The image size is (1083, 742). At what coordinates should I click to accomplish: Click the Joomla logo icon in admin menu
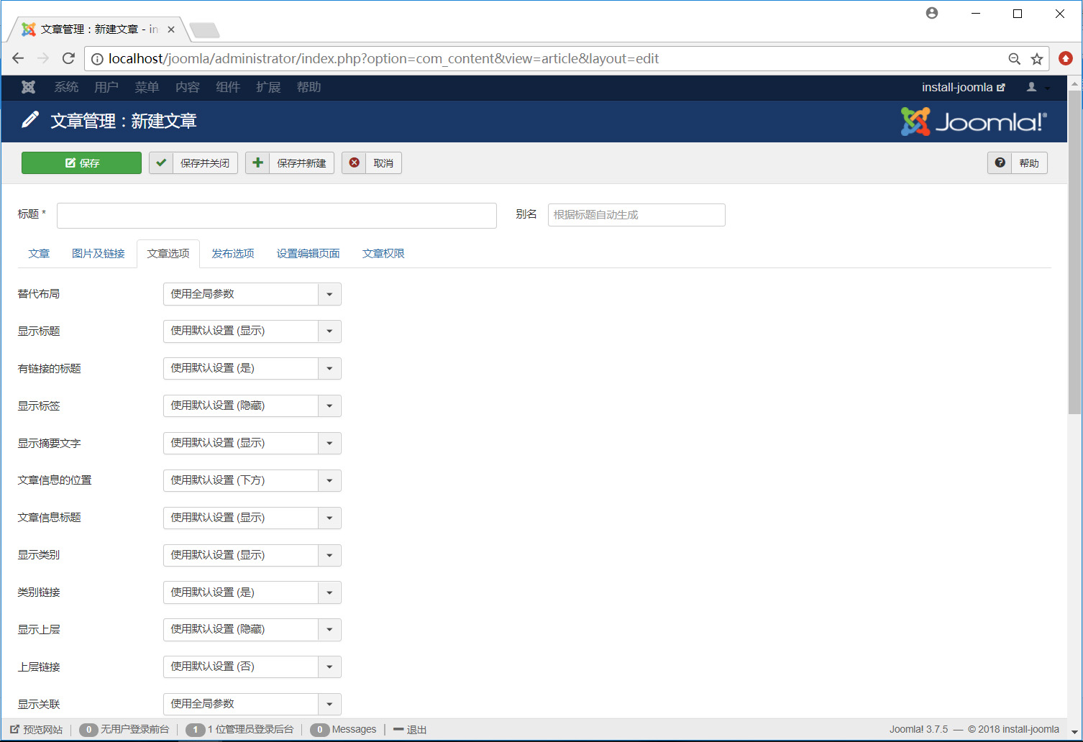click(x=28, y=87)
